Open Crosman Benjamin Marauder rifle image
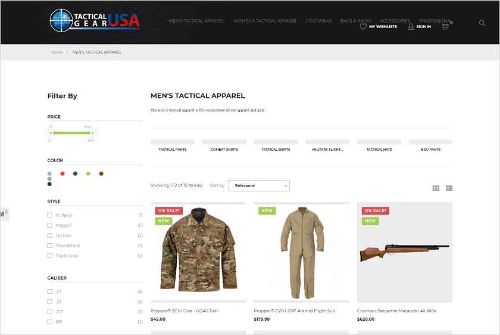Image resolution: width=500 pixels, height=335 pixels. pyautogui.click(x=405, y=252)
